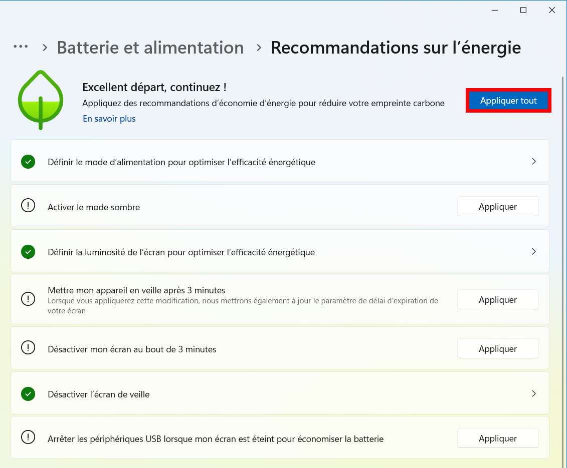Click the warning icon beside turn off screen
567x468 pixels.
[x=28, y=347]
